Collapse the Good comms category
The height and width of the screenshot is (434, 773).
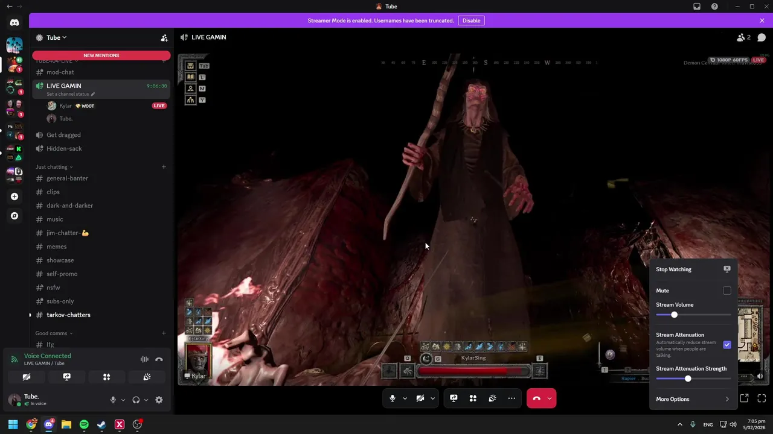(x=54, y=333)
